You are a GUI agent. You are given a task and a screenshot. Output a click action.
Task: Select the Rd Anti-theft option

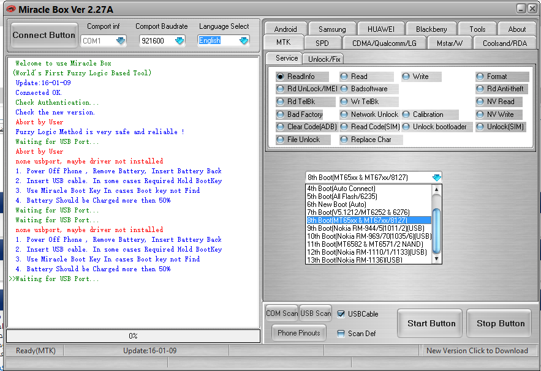coord(502,89)
